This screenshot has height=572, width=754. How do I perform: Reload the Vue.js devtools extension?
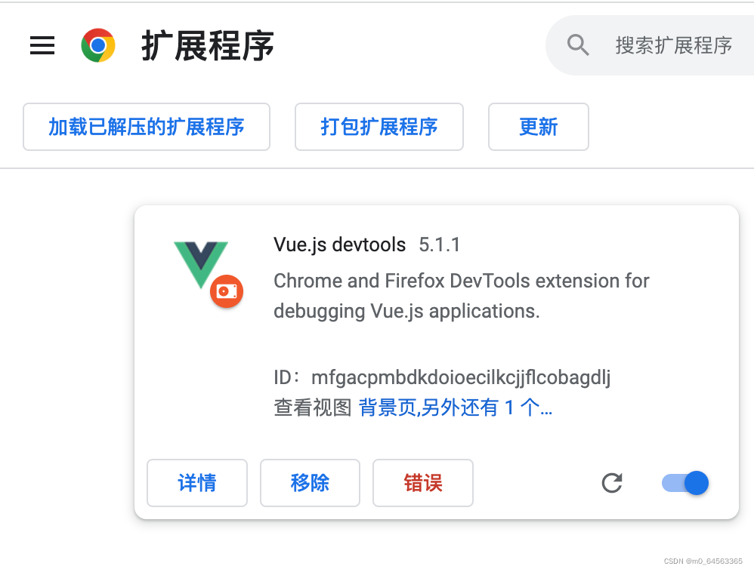[x=611, y=483]
